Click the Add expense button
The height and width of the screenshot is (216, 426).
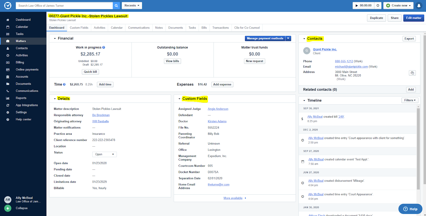pyautogui.click(x=222, y=84)
